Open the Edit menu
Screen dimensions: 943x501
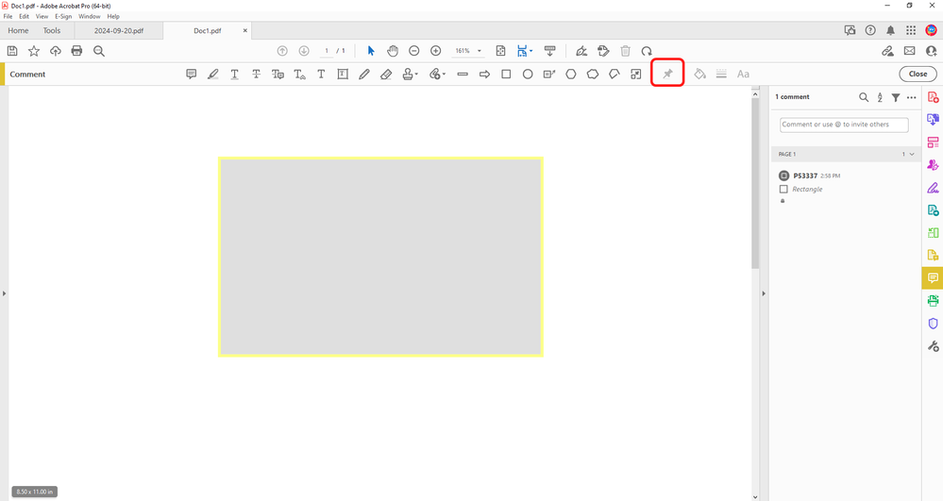click(24, 16)
